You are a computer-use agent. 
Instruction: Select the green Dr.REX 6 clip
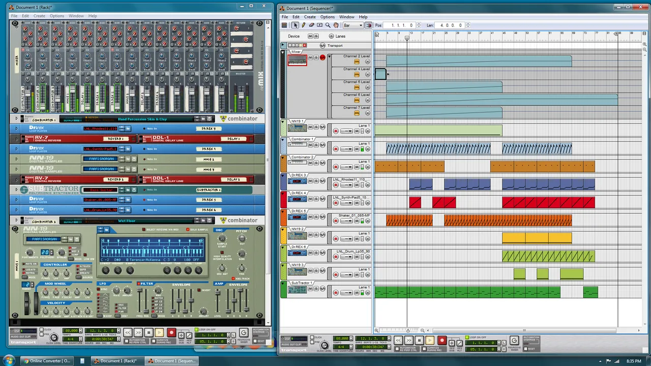[x=548, y=256]
